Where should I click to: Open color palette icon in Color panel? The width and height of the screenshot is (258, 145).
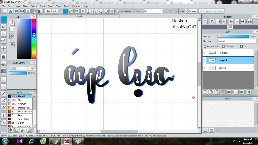tap(12, 45)
